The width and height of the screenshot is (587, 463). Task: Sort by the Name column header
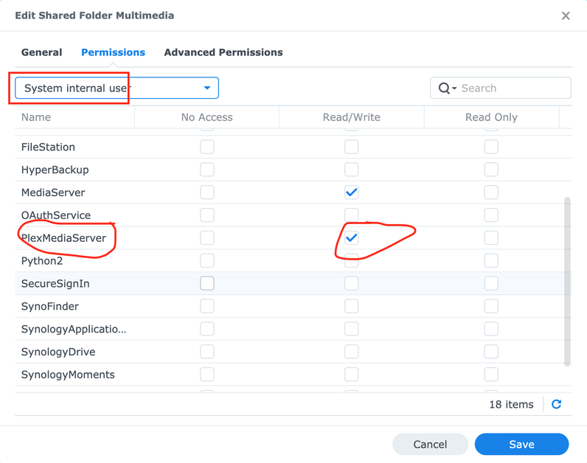pyautogui.click(x=36, y=117)
